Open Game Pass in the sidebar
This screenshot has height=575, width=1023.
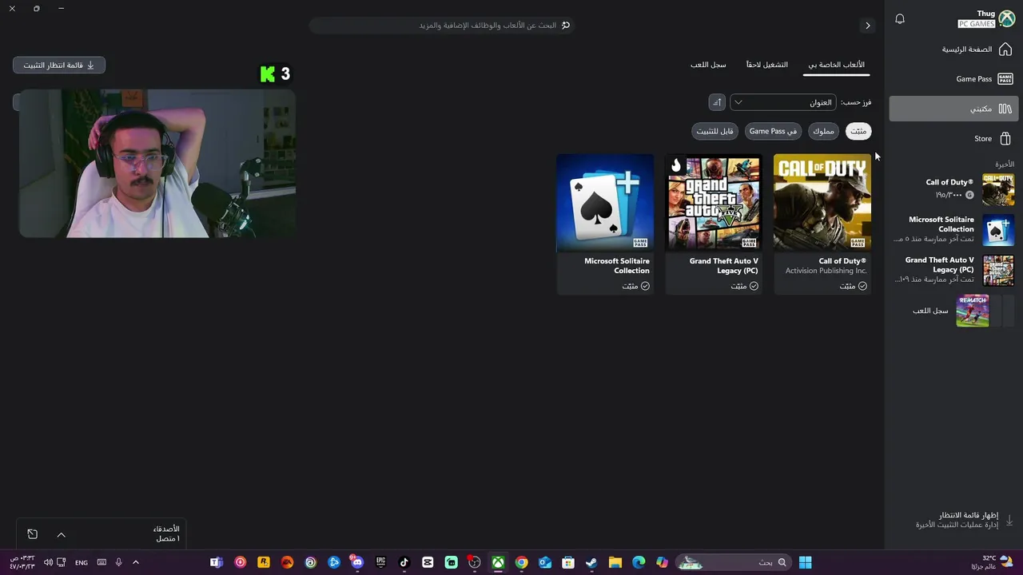(953, 79)
